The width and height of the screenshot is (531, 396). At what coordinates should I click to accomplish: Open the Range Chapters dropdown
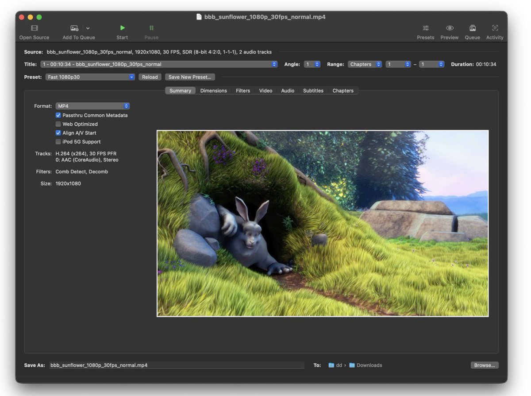[365, 64]
